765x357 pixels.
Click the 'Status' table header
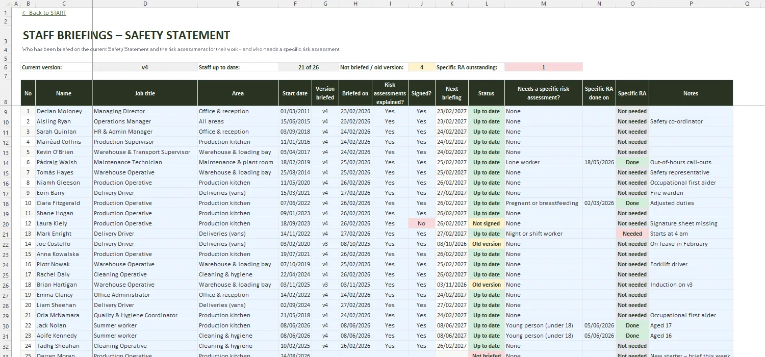pyautogui.click(x=487, y=93)
